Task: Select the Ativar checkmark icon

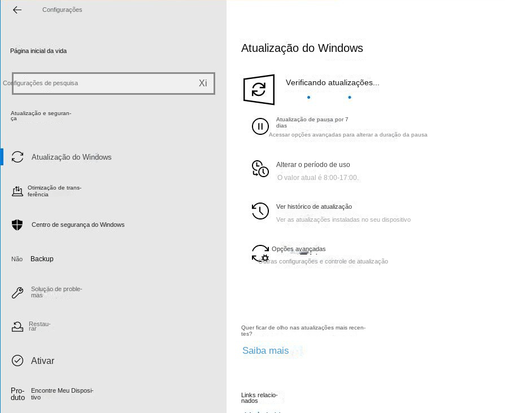Action: (18, 361)
